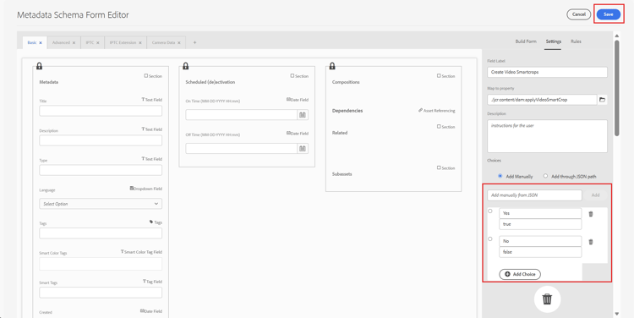Close the Camera Data tab

click(179, 42)
